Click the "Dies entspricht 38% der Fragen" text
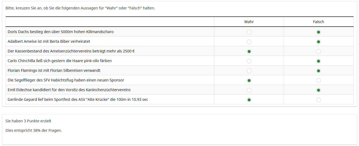 34,130
